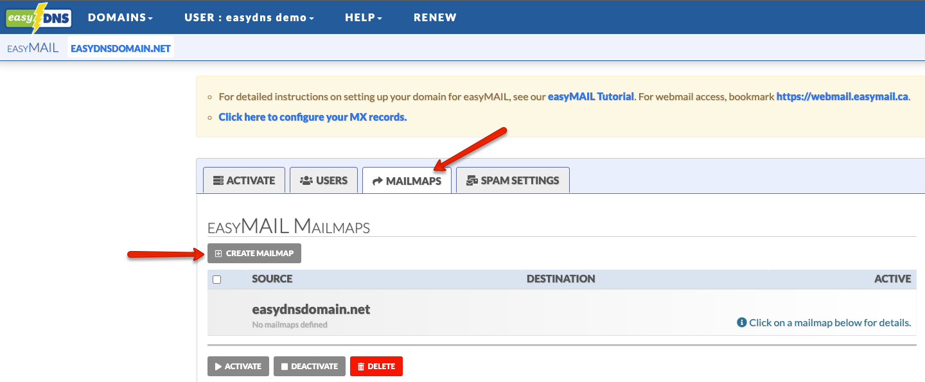Viewport: 925px width, 382px height.
Task: Open the MAILMAPS tab
Action: [x=407, y=180]
